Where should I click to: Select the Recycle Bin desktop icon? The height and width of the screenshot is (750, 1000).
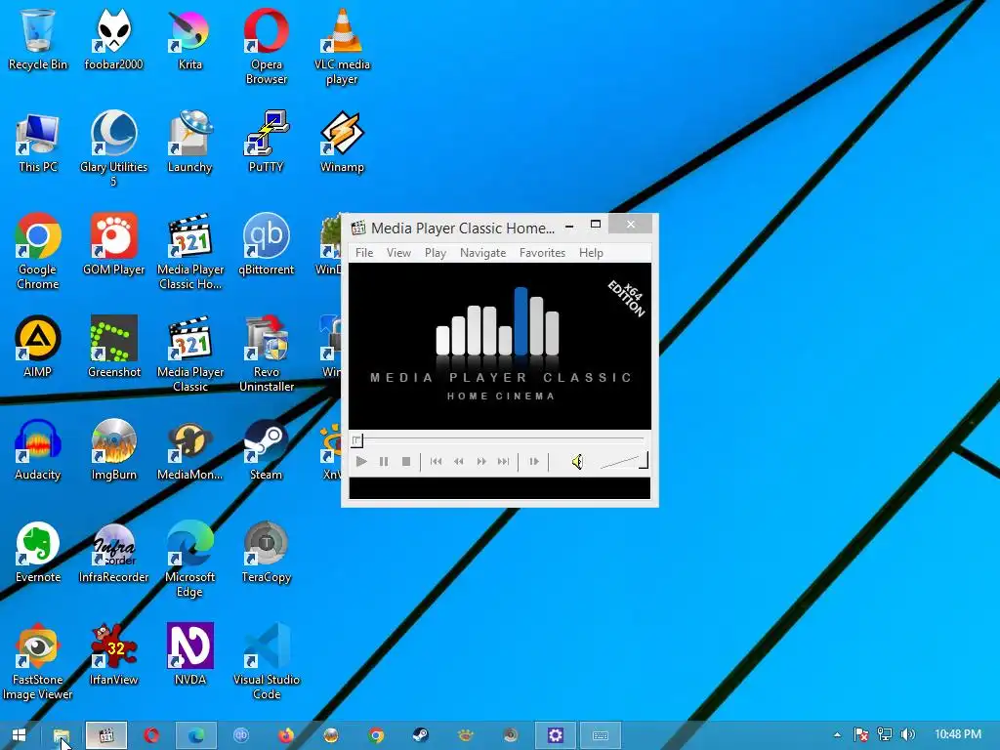tap(38, 39)
